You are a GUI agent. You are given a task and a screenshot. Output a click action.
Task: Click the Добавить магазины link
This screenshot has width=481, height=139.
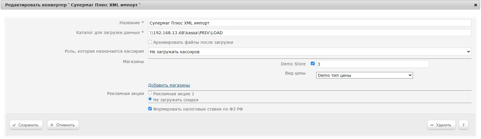point(169,85)
